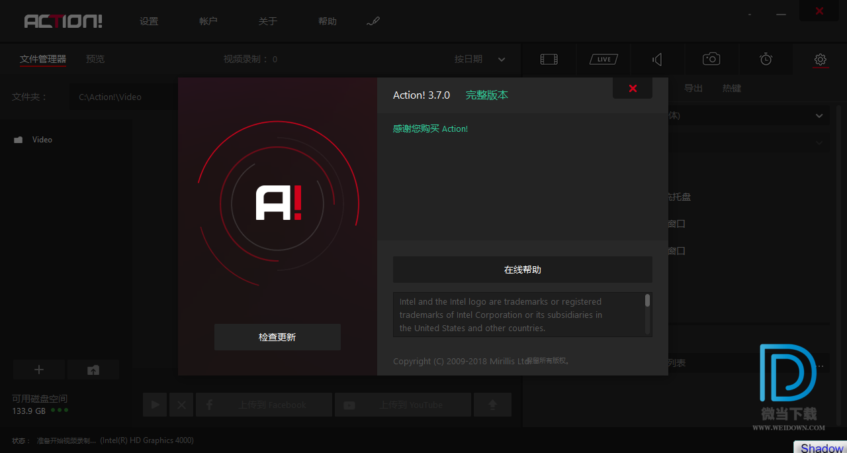Click the Action! logo in the title bar
The height and width of the screenshot is (453, 847).
(64, 21)
